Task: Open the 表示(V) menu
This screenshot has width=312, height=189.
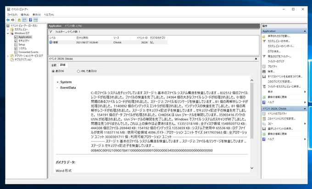Action: [x=37, y=15]
